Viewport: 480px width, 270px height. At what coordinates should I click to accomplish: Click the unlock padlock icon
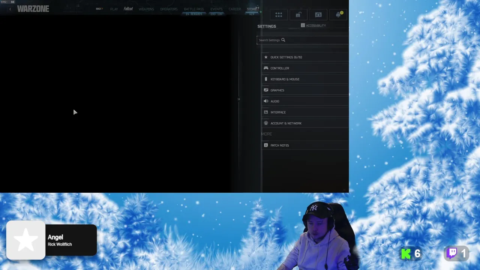298,15
